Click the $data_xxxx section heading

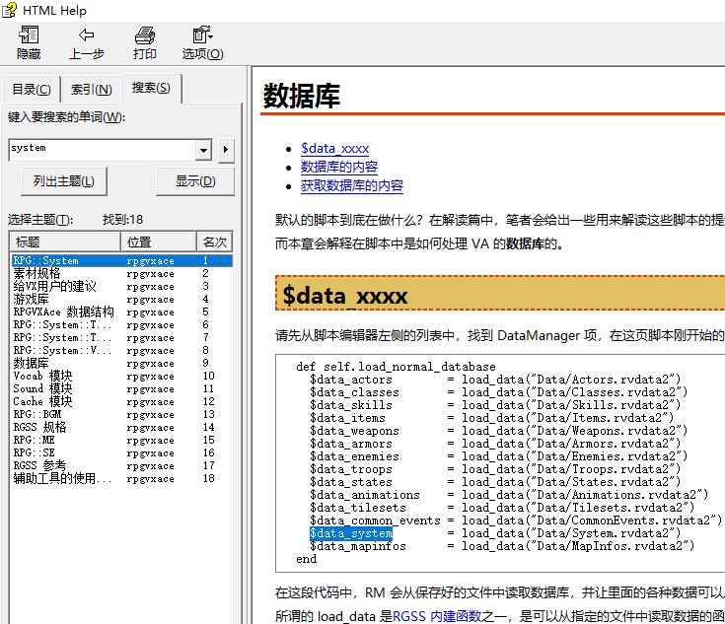pyautogui.click(x=345, y=296)
